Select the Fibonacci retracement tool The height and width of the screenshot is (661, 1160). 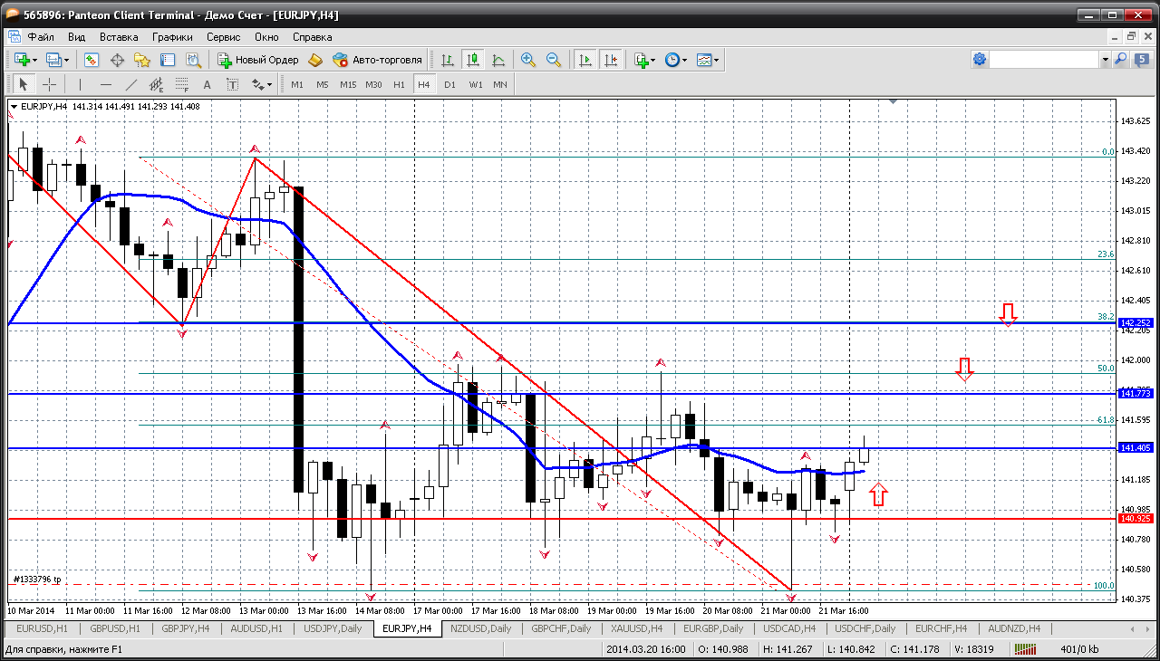point(182,84)
